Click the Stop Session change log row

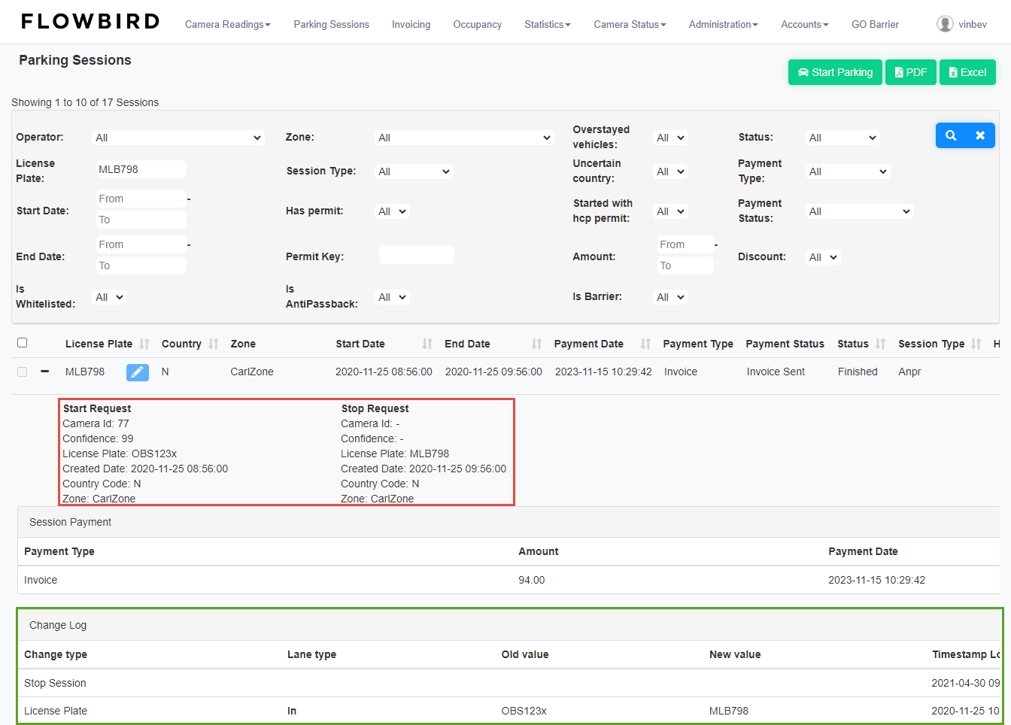point(510,683)
